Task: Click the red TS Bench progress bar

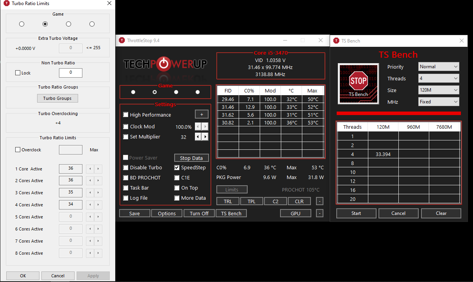Action: pos(398,114)
